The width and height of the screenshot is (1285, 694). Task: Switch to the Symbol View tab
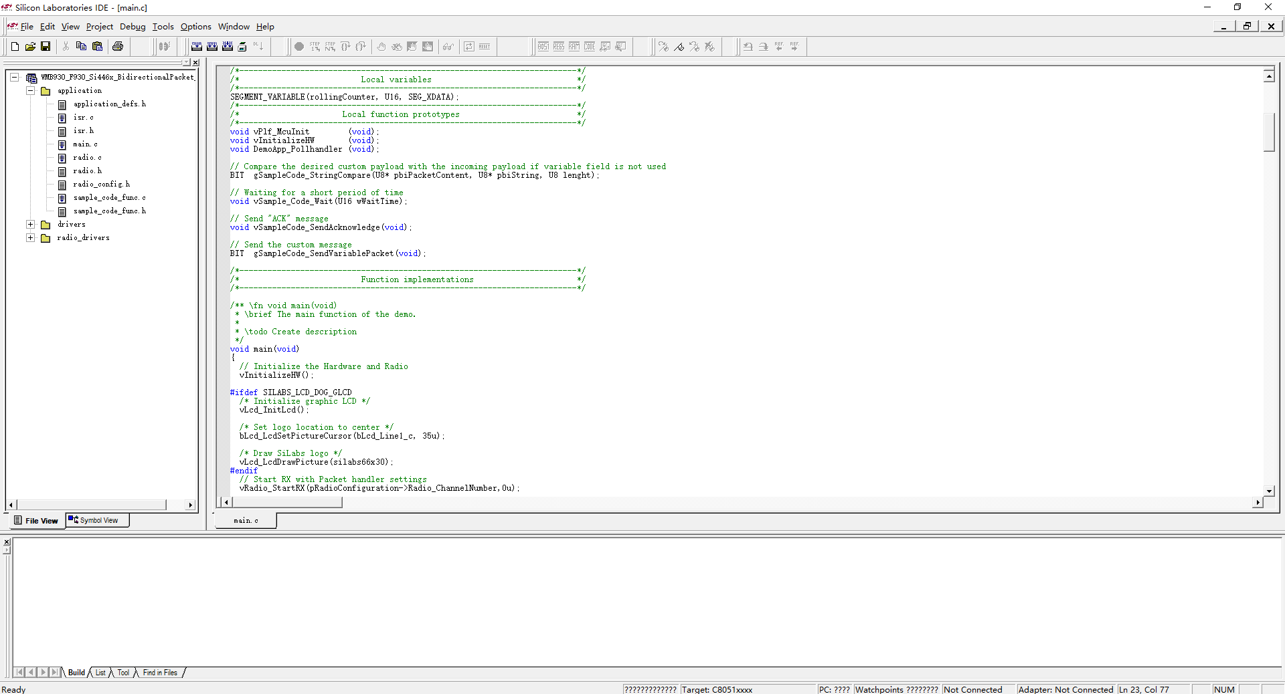click(97, 520)
